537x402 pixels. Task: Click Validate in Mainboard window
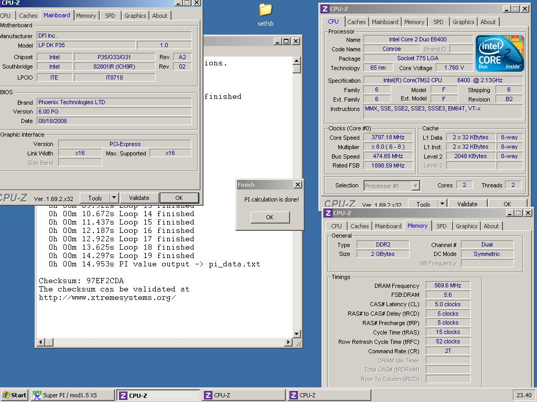coord(139,197)
